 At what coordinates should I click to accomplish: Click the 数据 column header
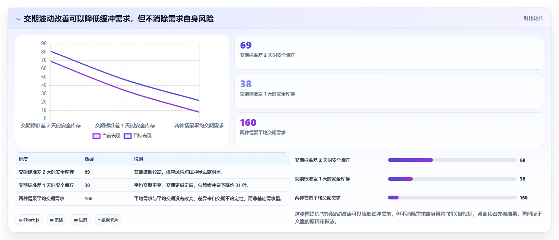(89, 159)
